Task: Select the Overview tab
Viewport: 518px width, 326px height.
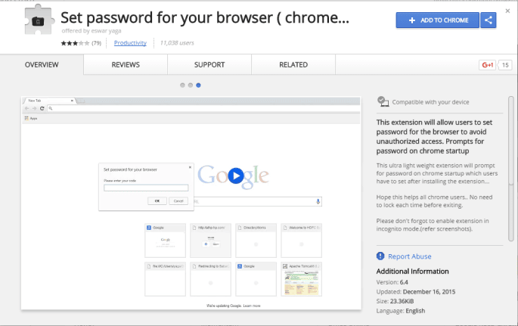Action: pyautogui.click(x=42, y=65)
